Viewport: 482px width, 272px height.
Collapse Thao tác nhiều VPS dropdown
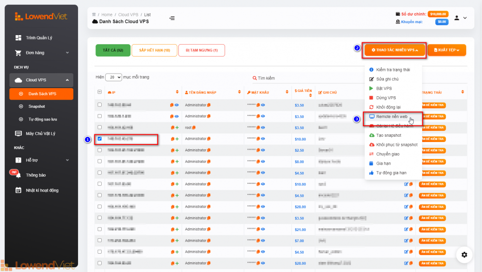tap(395, 50)
